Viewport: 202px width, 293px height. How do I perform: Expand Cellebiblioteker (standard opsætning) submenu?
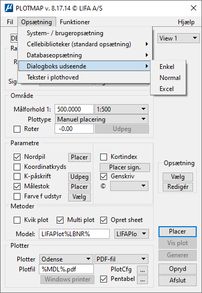84,44
